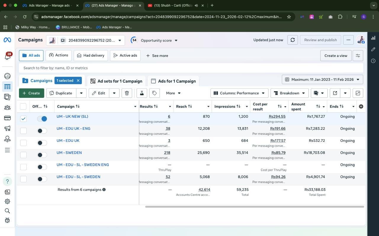The image size is (379, 236).
Task: Delete selected campaign with trash icon
Action: [127, 93]
